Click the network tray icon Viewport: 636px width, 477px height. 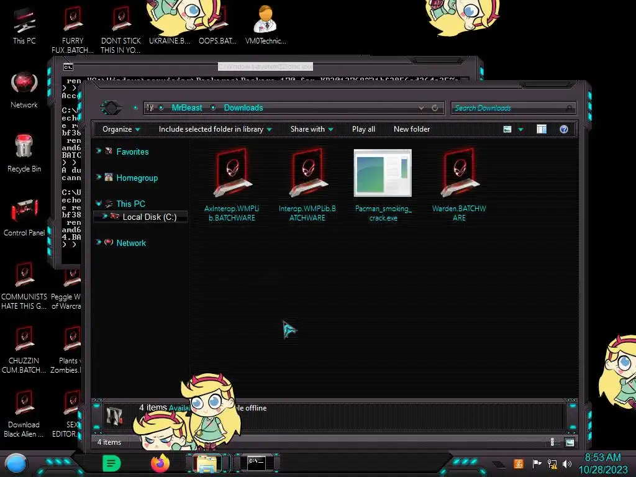pos(552,464)
